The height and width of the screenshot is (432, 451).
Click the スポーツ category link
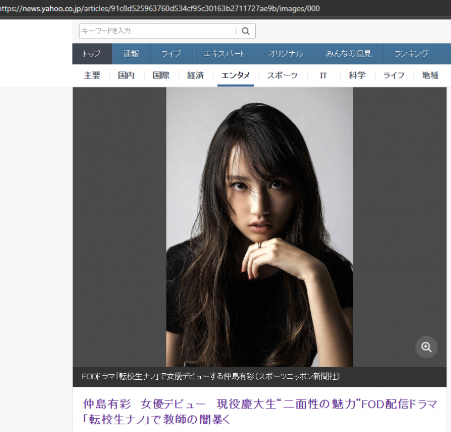tap(282, 75)
